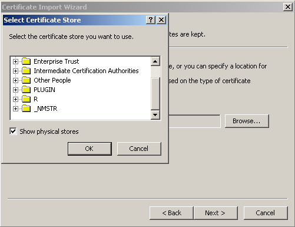Click the Browse... button
The height and width of the screenshot is (227, 295).
pyautogui.click(x=247, y=121)
